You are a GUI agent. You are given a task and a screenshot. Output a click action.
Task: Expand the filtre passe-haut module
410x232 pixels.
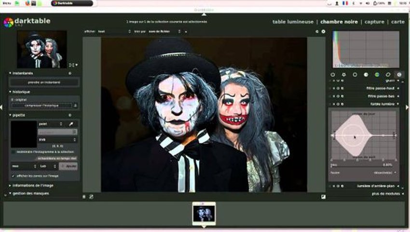tap(380, 88)
